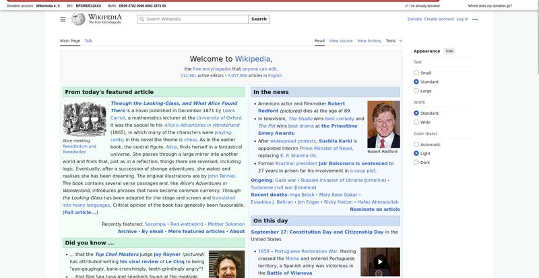
Task: Click "I've already donated" in banner
Action: click(422, 6)
